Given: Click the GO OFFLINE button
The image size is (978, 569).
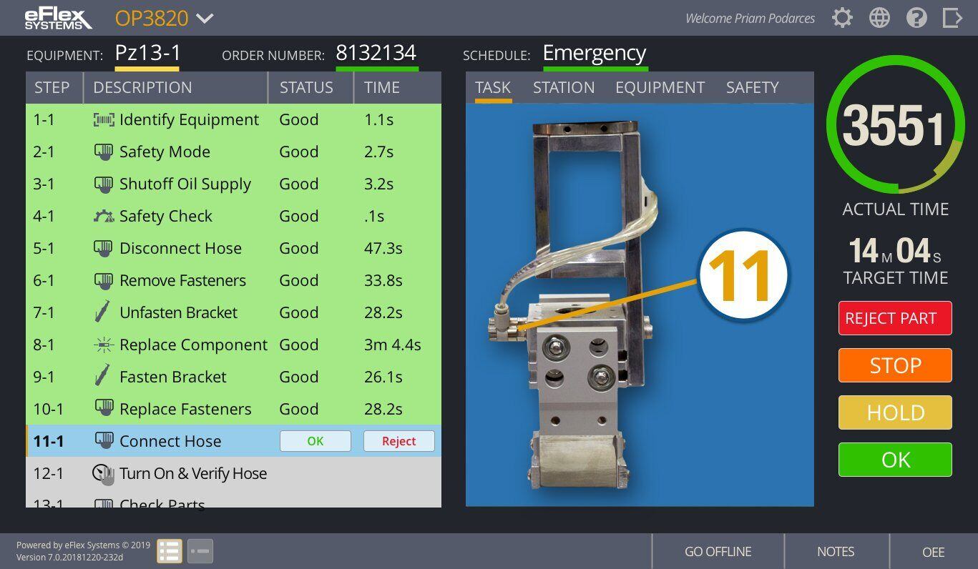Looking at the screenshot, I should pyautogui.click(x=718, y=551).
